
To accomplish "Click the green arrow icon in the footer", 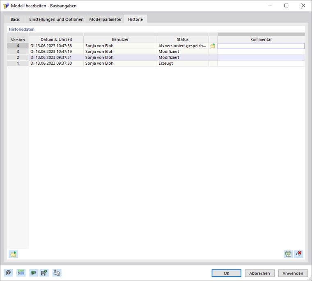I will coord(34,273).
